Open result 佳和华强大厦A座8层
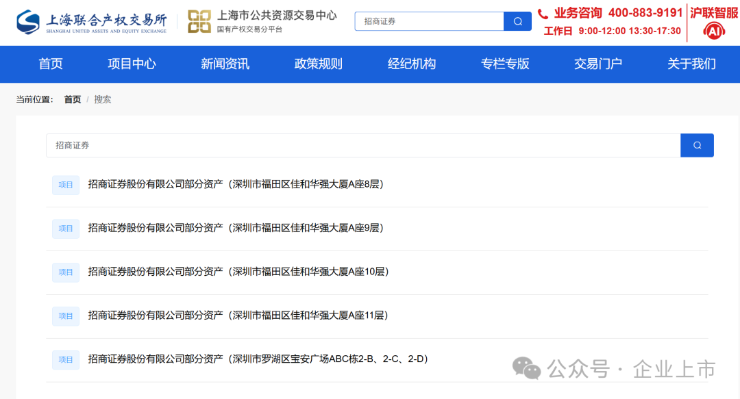Viewport: 740px width, 399px height. pyautogui.click(x=236, y=184)
